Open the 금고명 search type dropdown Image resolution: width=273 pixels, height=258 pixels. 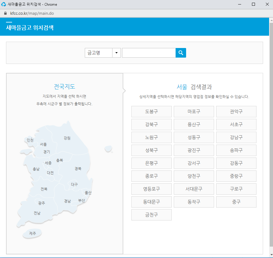pyautogui.click(x=103, y=53)
